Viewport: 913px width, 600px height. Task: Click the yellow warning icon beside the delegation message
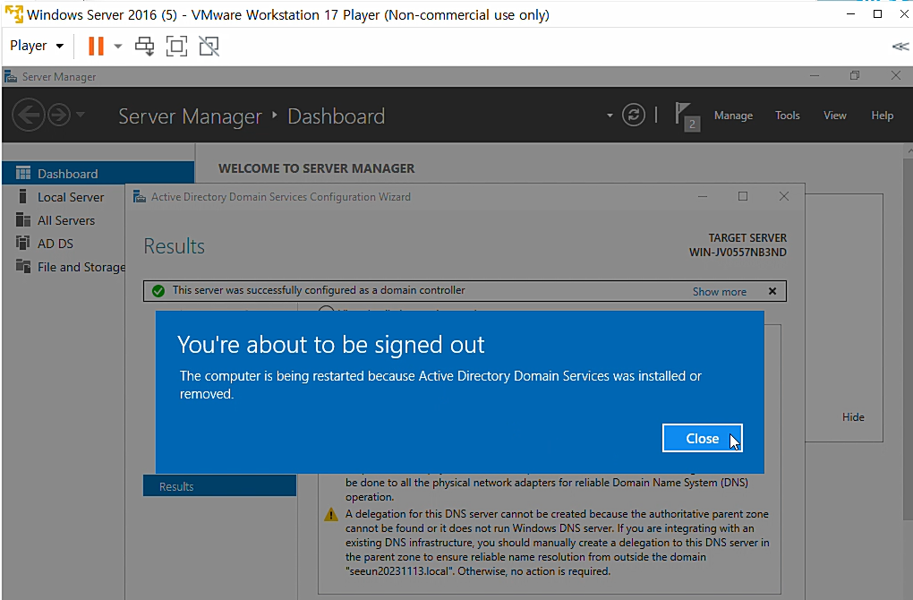pos(330,514)
